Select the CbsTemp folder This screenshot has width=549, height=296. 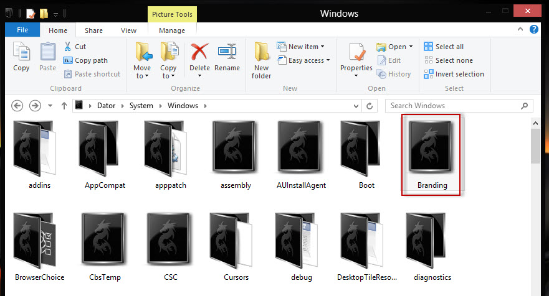[x=105, y=247]
